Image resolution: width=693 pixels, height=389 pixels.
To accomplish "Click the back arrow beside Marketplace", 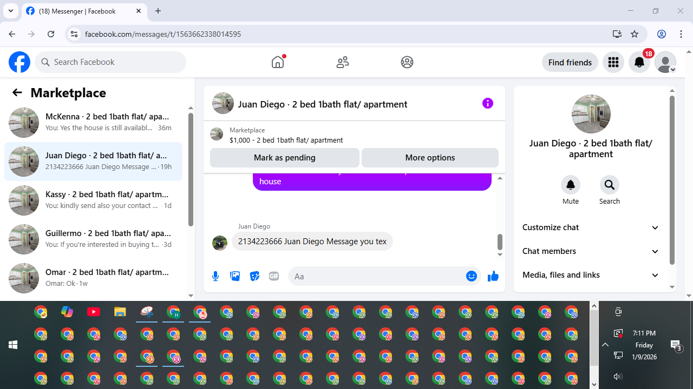I will click(x=17, y=92).
